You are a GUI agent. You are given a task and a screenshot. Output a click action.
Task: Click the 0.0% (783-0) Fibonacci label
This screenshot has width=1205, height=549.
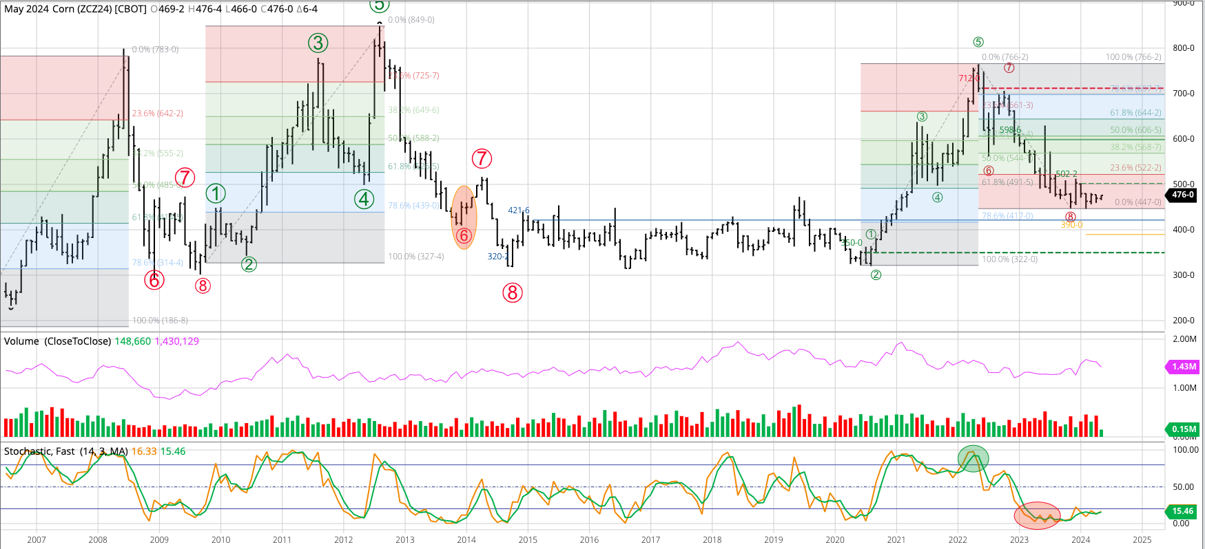click(x=155, y=50)
